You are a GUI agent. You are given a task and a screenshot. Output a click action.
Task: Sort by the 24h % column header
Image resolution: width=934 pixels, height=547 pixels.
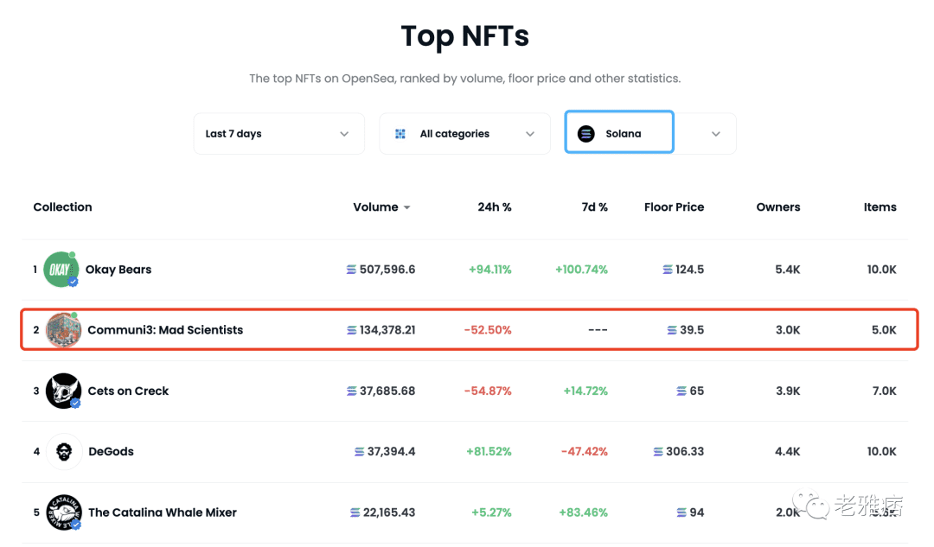pos(494,207)
